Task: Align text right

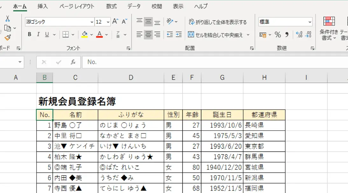Action: coord(157,34)
